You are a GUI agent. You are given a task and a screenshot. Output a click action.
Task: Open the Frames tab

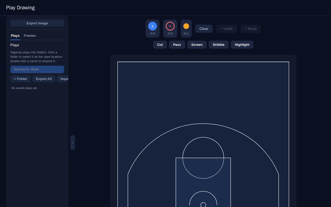[x=30, y=36]
